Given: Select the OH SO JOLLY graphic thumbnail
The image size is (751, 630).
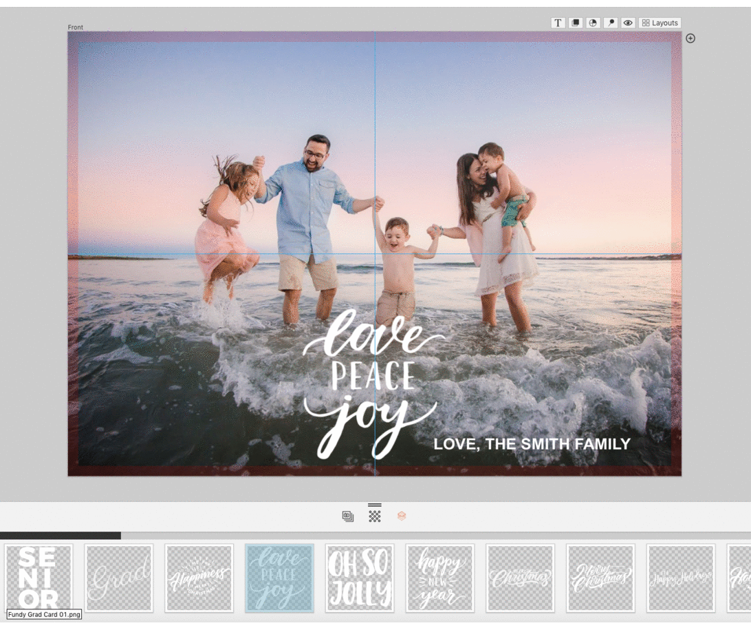Looking at the screenshot, I should pyautogui.click(x=360, y=578).
